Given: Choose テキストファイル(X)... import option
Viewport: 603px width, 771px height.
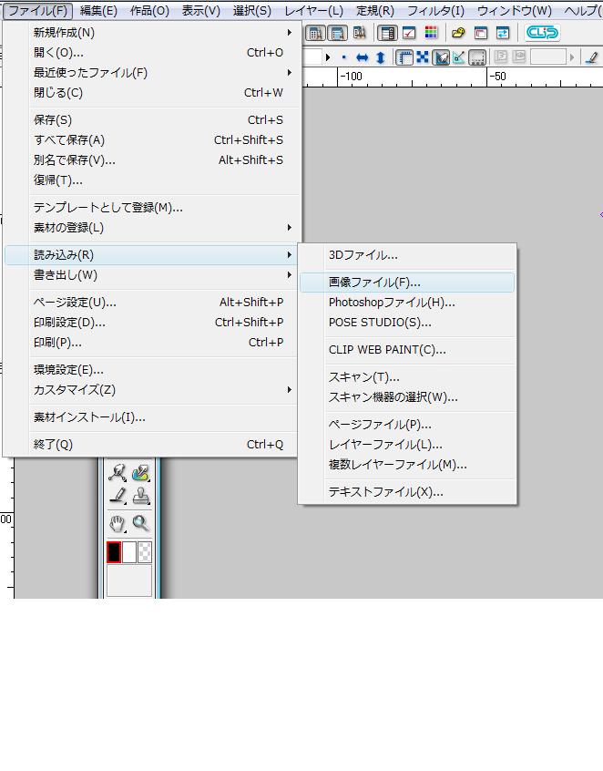Looking at the screenshot, I should click(407, 492).
